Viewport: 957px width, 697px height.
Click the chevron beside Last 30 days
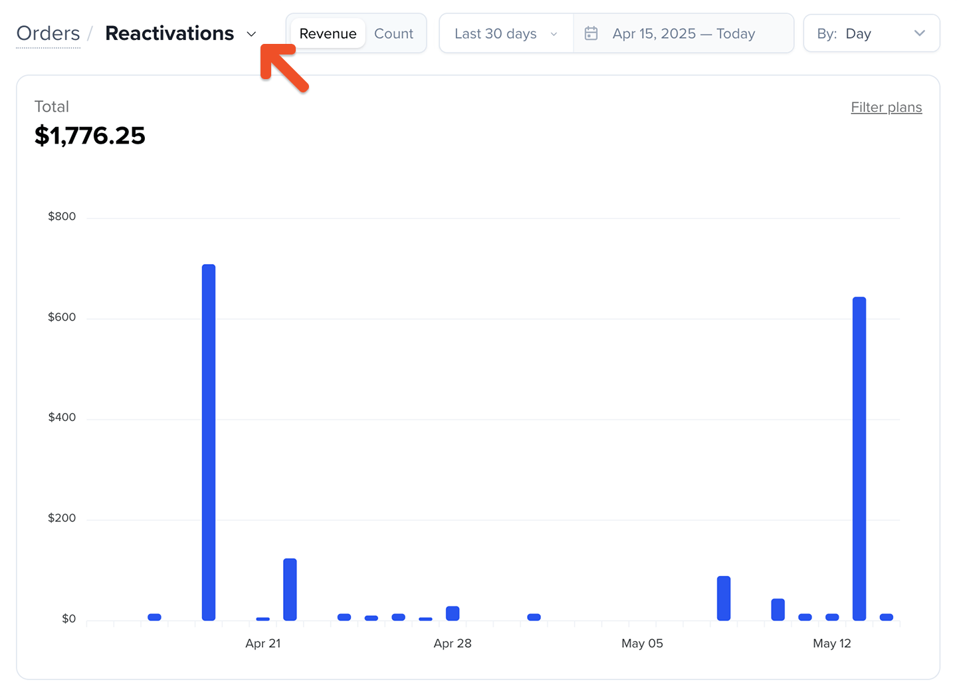554,33
